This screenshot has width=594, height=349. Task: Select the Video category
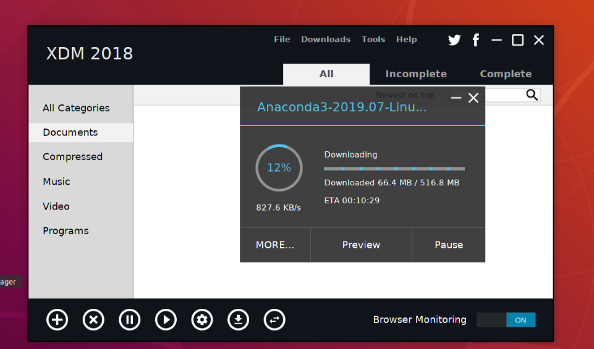click(81, 206)
